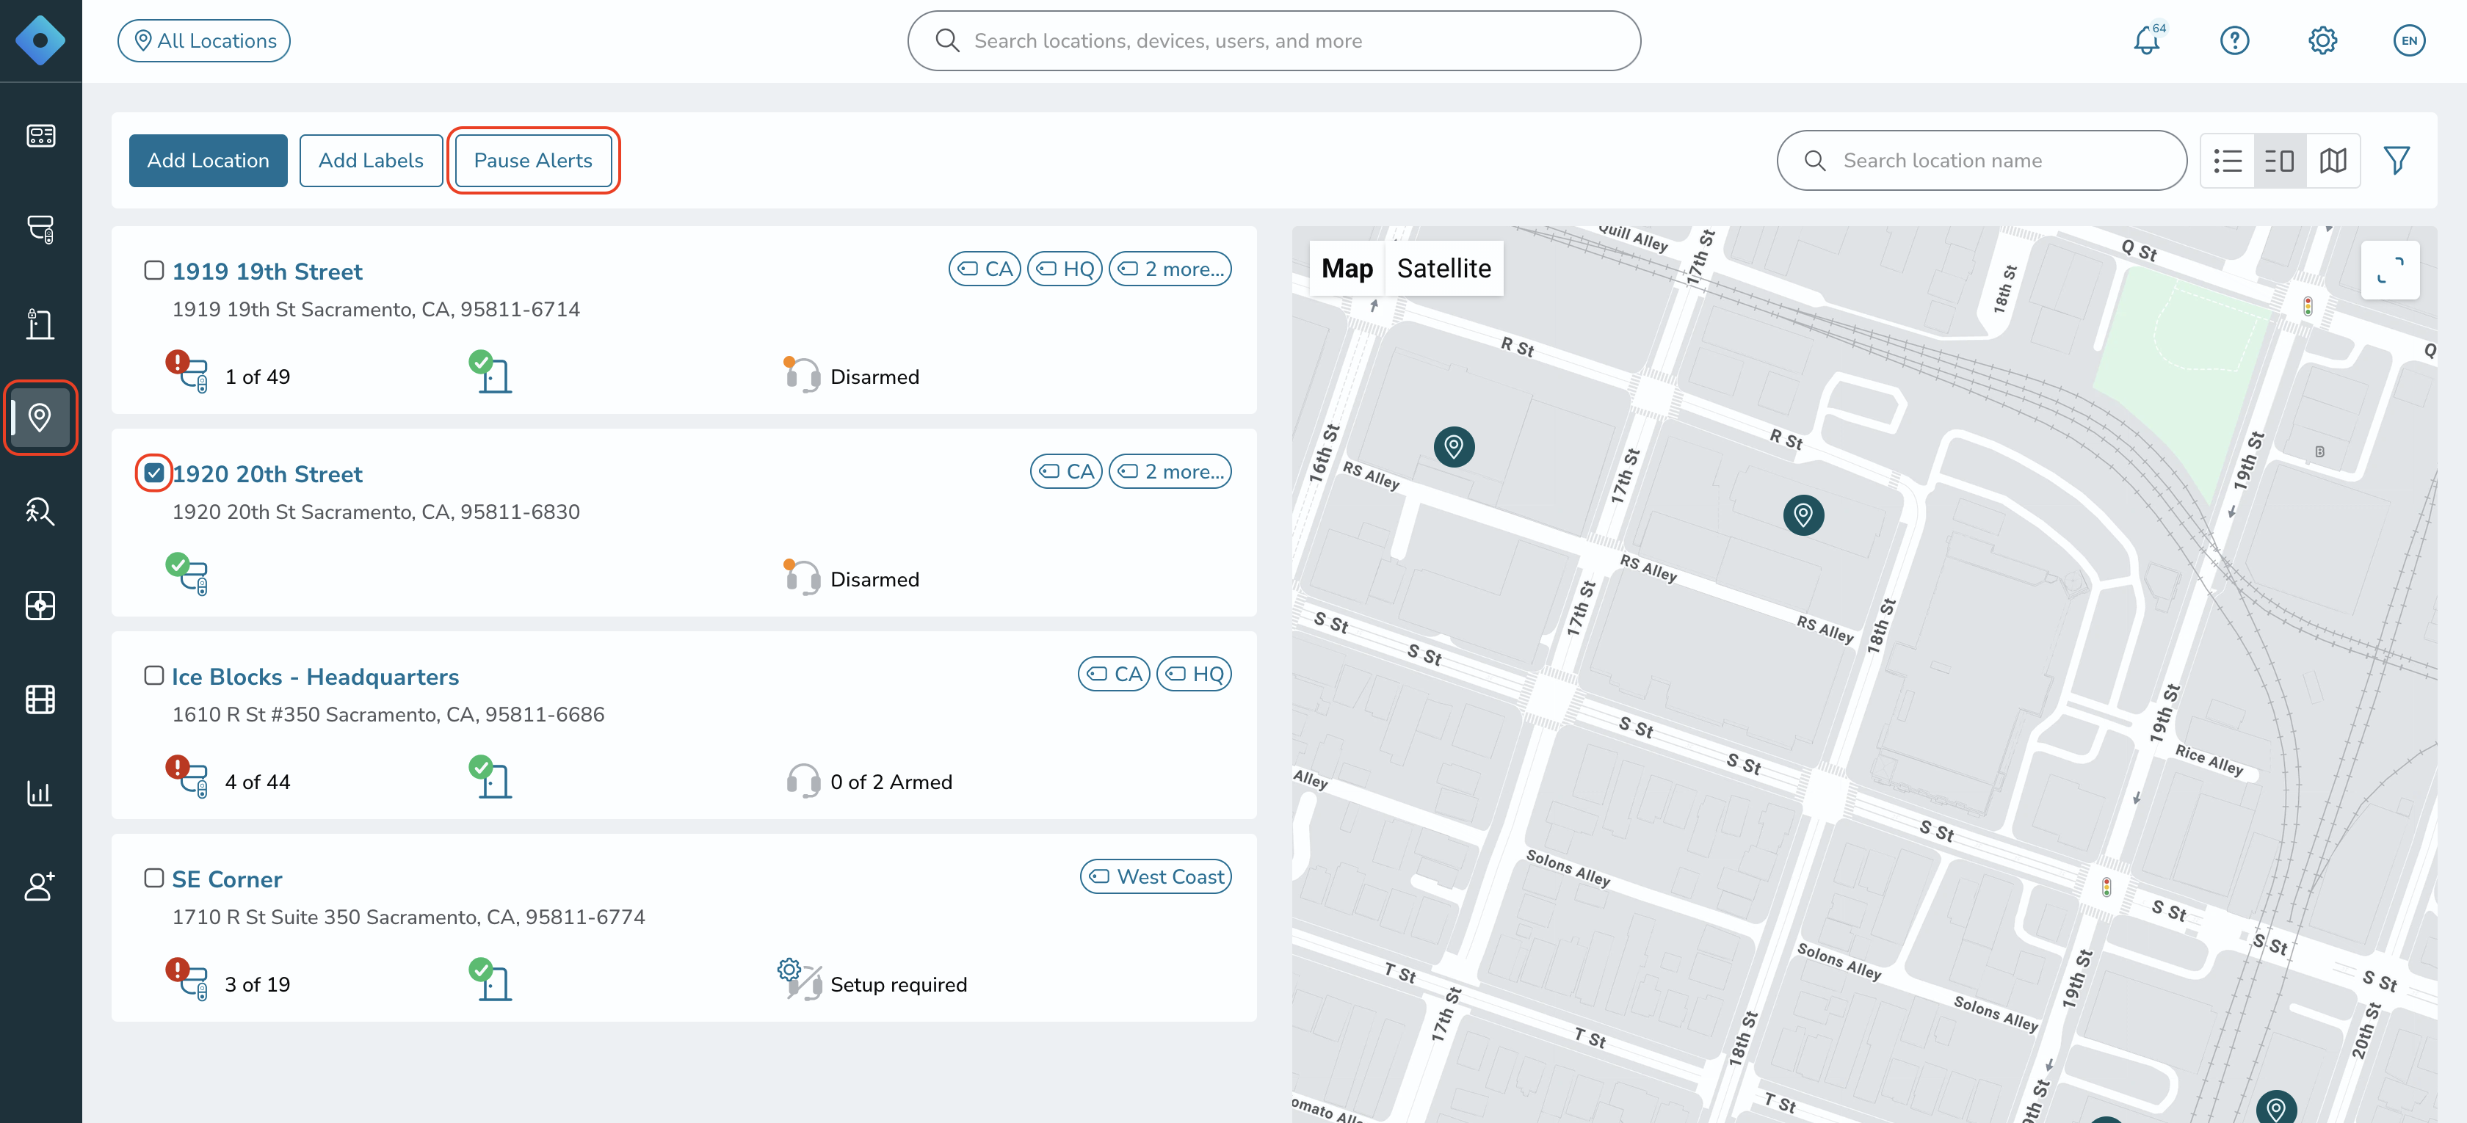Viewport: 2467px width, 1123px height.
Task: Switch to the Map tab on the map
Action: click(x=1347, y=268)
